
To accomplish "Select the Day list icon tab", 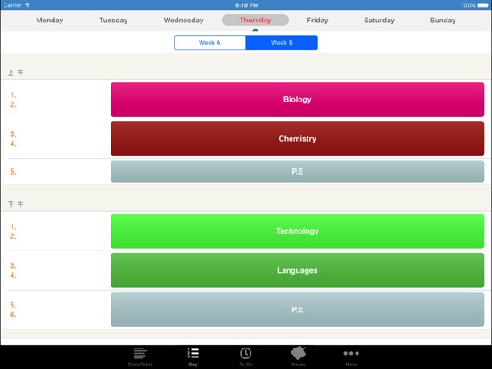I will [x=193, y=353].
